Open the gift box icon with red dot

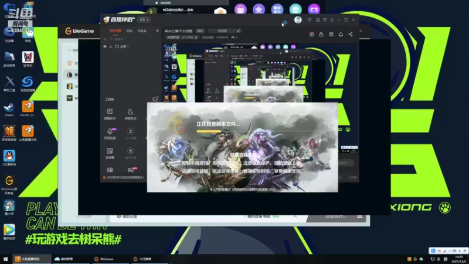point(312,34)
